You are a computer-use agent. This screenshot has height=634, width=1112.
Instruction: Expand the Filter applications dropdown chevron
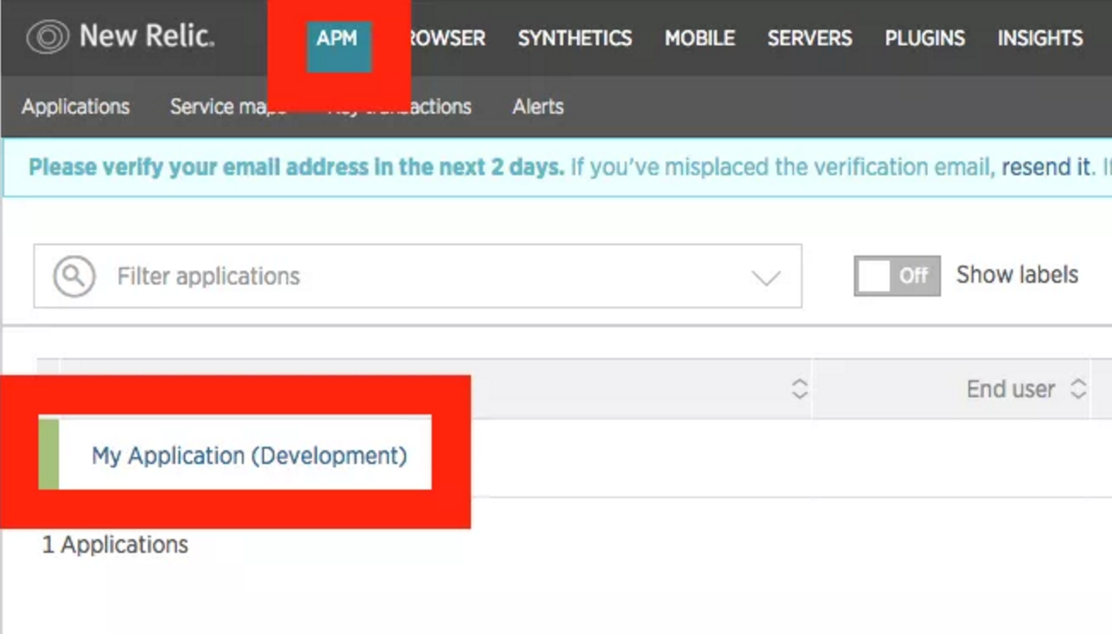[765, 278]
